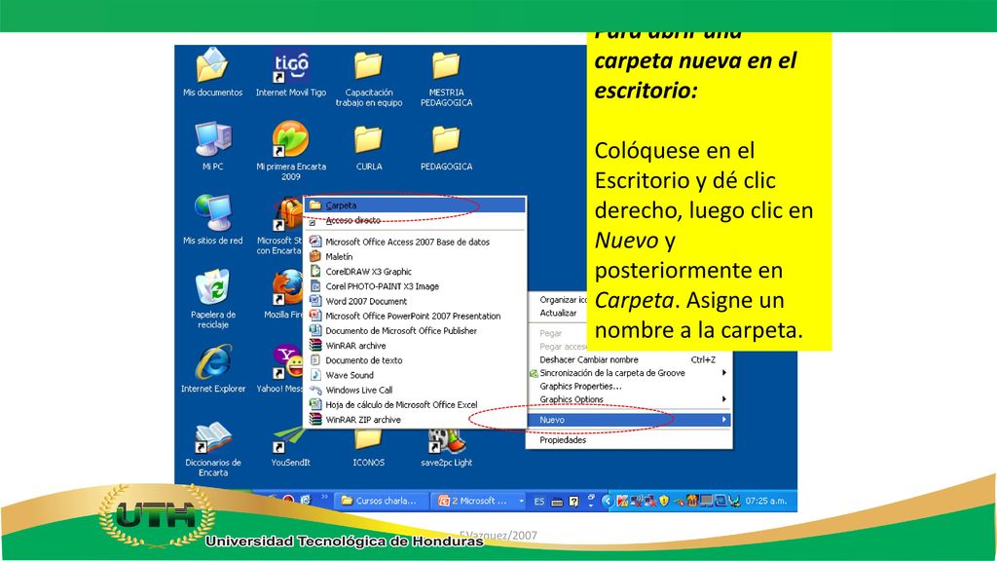Choose Hoja de cálculo de Microsoft Office Excel

(x=415, y=404)
